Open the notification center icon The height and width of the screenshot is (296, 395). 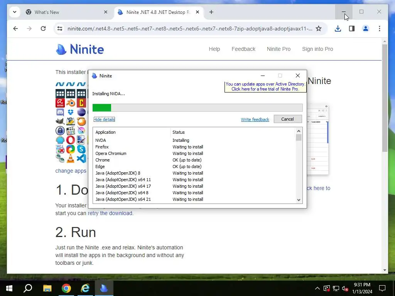pos(382,288)
